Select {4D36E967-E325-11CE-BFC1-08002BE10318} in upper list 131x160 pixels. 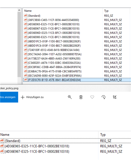53,28
